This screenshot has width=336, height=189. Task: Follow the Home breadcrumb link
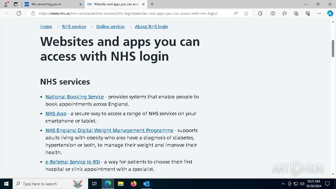tap(46, 27)
